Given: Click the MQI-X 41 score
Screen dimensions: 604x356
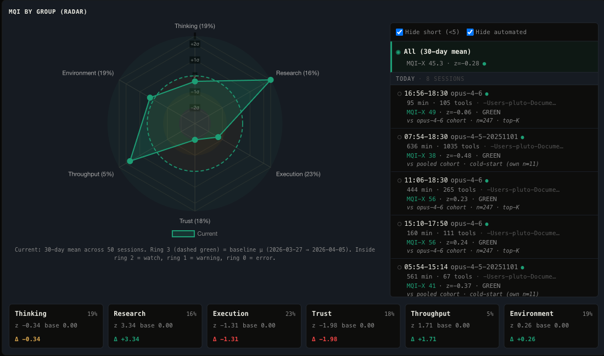Looking at the screenshot, I should point(421,286).
